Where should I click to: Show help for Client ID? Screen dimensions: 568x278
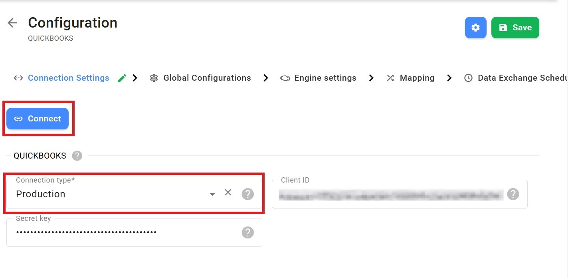(513, 194)
